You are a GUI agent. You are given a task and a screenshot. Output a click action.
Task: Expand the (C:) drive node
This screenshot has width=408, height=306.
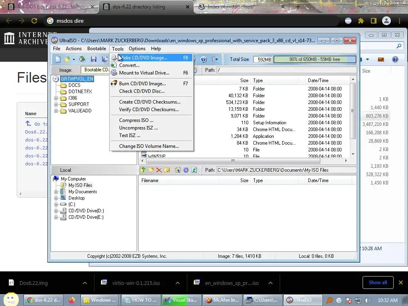56,204
